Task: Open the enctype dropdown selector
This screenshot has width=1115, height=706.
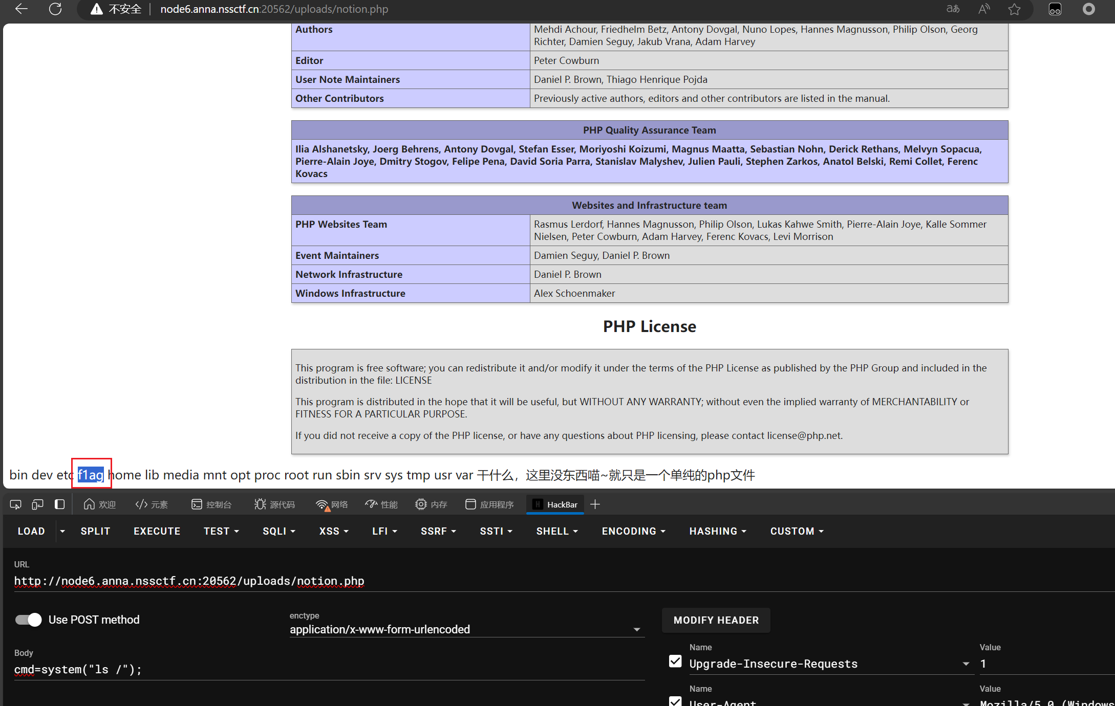Action: click(466, 629)
